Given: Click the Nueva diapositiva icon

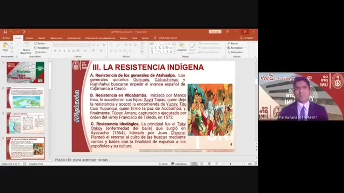Looking at the screenshot, I should (x=26, y=45).
